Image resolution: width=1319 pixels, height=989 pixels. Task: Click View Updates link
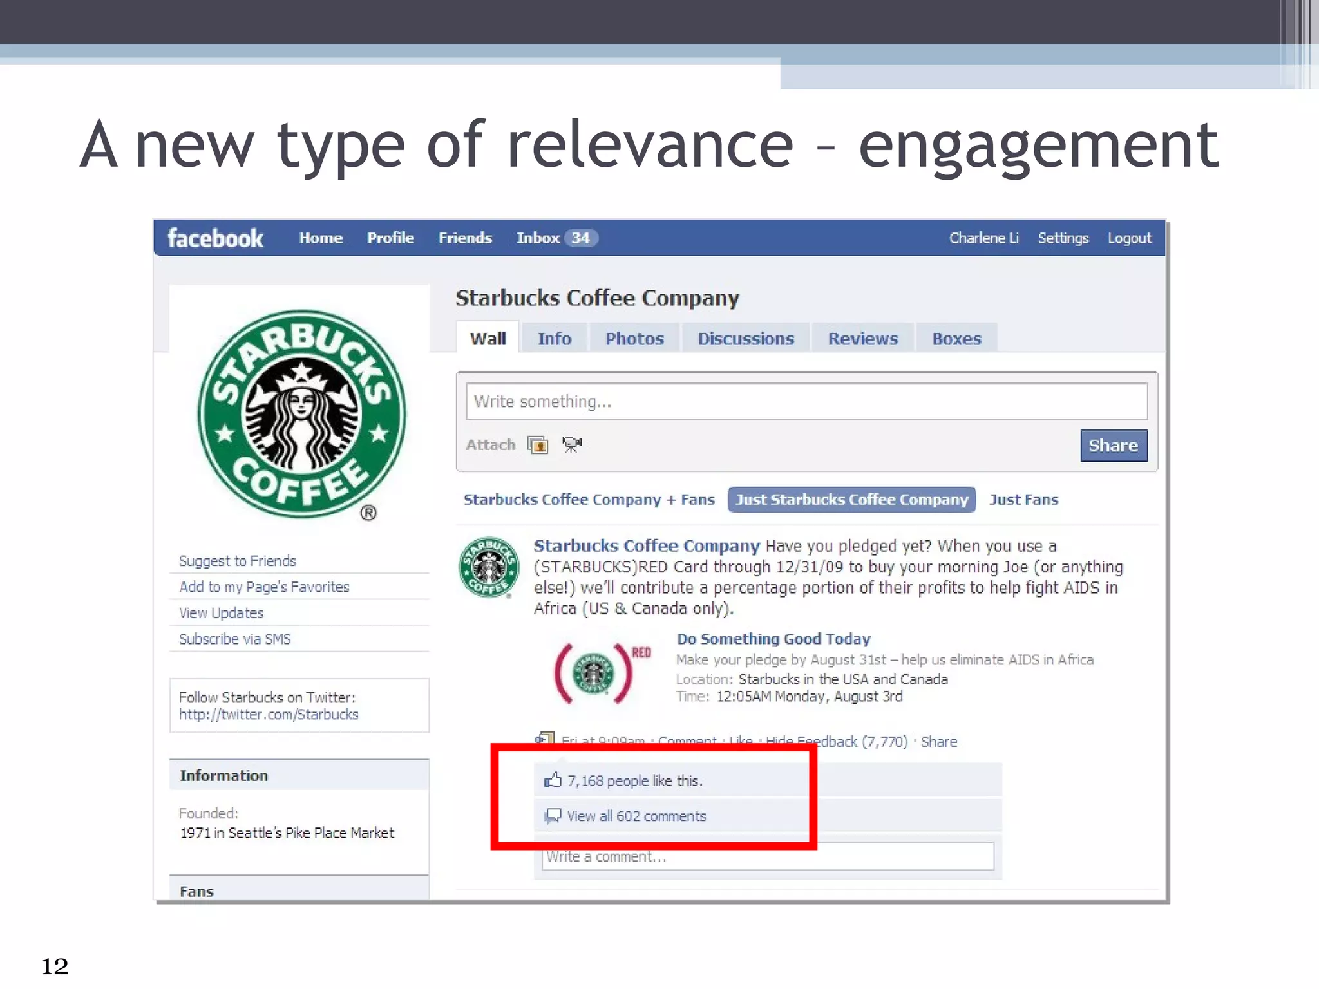(221, 613)
